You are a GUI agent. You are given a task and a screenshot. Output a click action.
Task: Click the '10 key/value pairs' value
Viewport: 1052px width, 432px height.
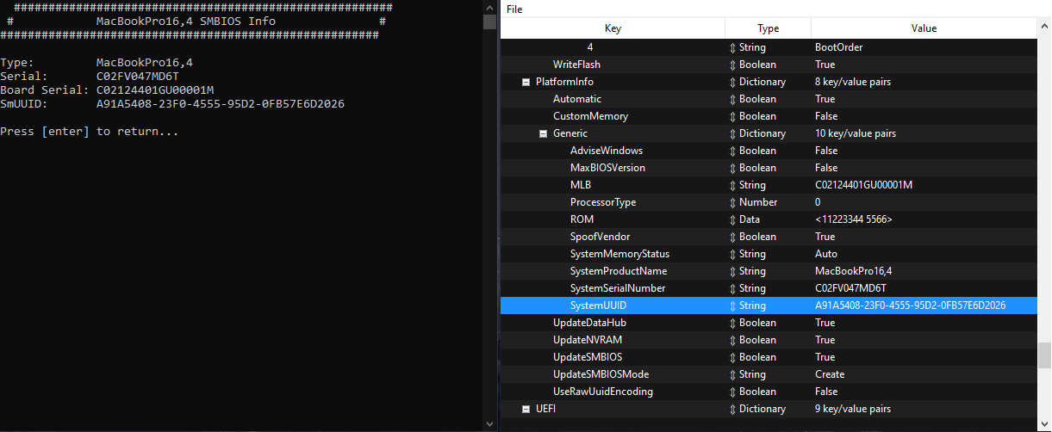tap(856, 133)
